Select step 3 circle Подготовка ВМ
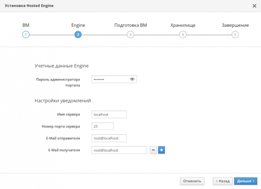The width and height of the screenshot is (261, 189). click(130, 34)
